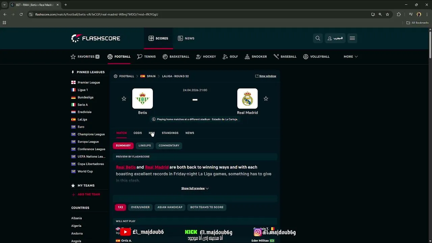This screenshot has width=432, height=243.
Task: Toggle favorite star for Real Madrid
Action: click(x=266, y=99)
